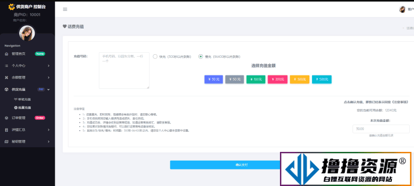Open the user avatar menu in top bar
The width and height of the screenshot is (414, 186).
click(402, 9)
